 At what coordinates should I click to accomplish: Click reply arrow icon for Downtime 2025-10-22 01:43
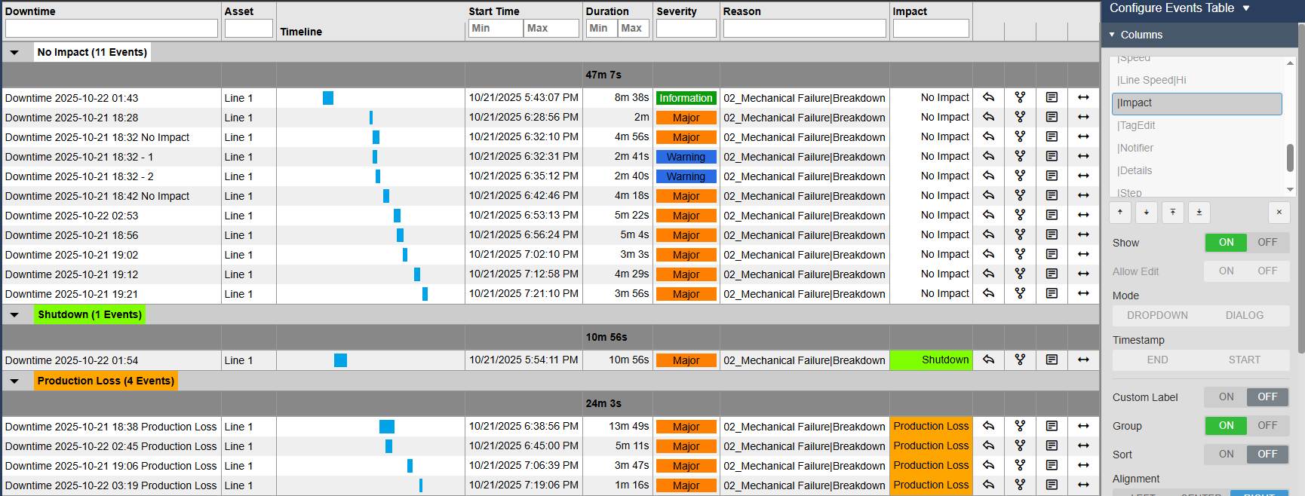click(988, 97)
